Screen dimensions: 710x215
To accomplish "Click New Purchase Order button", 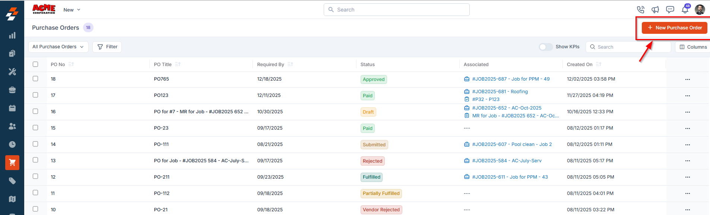I will tap(675, 28).
